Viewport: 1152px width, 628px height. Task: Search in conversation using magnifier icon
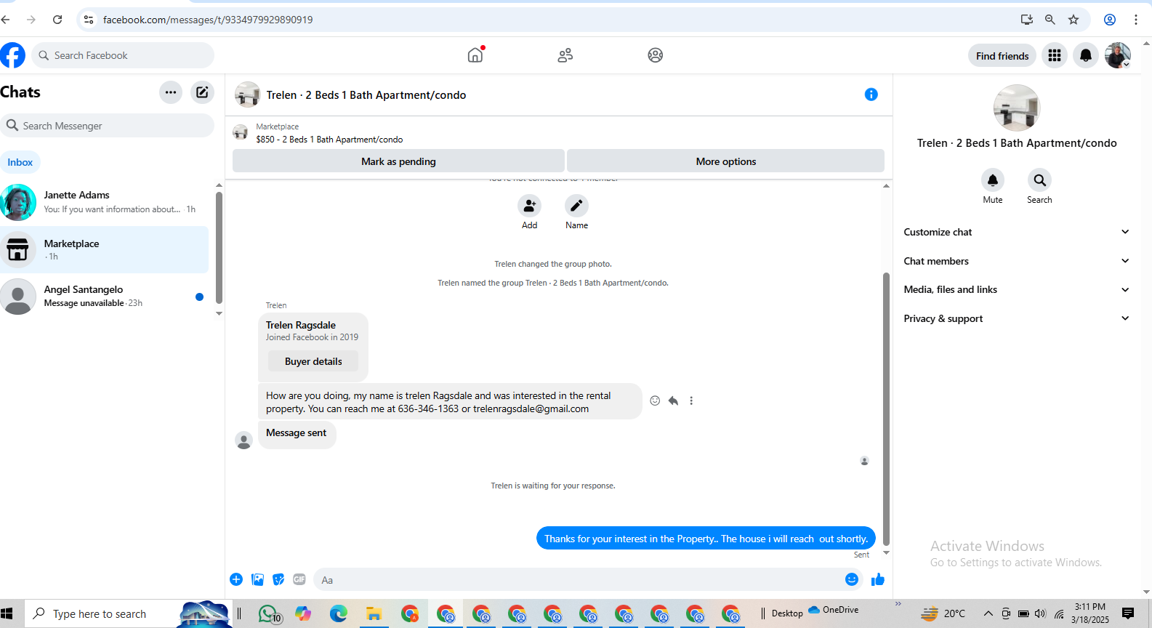(1040, 180)
